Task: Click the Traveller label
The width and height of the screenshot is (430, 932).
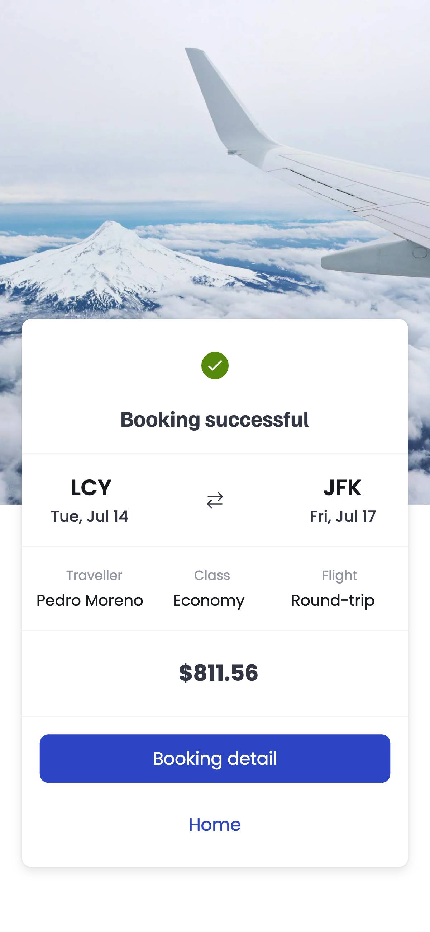Action: click(94, 575)
